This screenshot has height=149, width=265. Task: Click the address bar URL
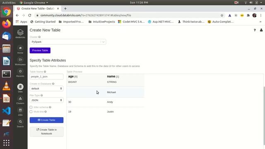coord(86,15)
